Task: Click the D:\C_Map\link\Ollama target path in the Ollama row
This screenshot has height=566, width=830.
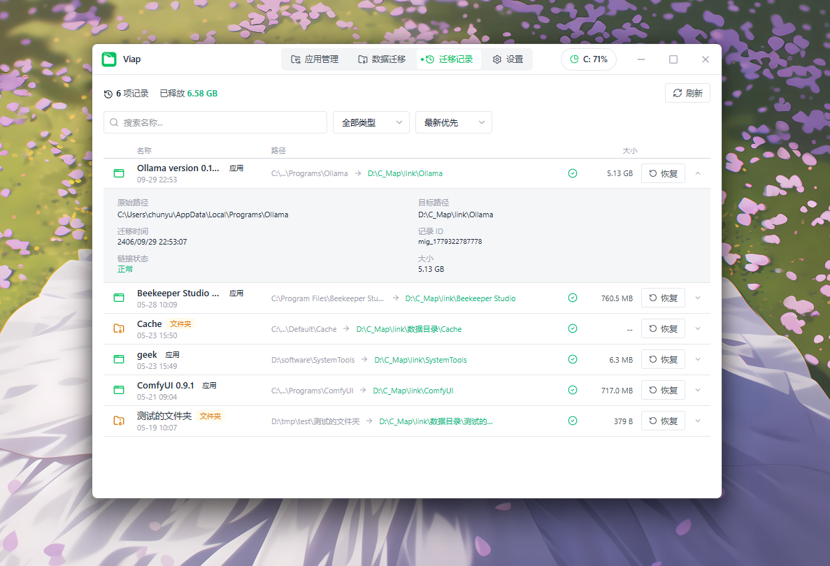Action: tap(405, 173)
